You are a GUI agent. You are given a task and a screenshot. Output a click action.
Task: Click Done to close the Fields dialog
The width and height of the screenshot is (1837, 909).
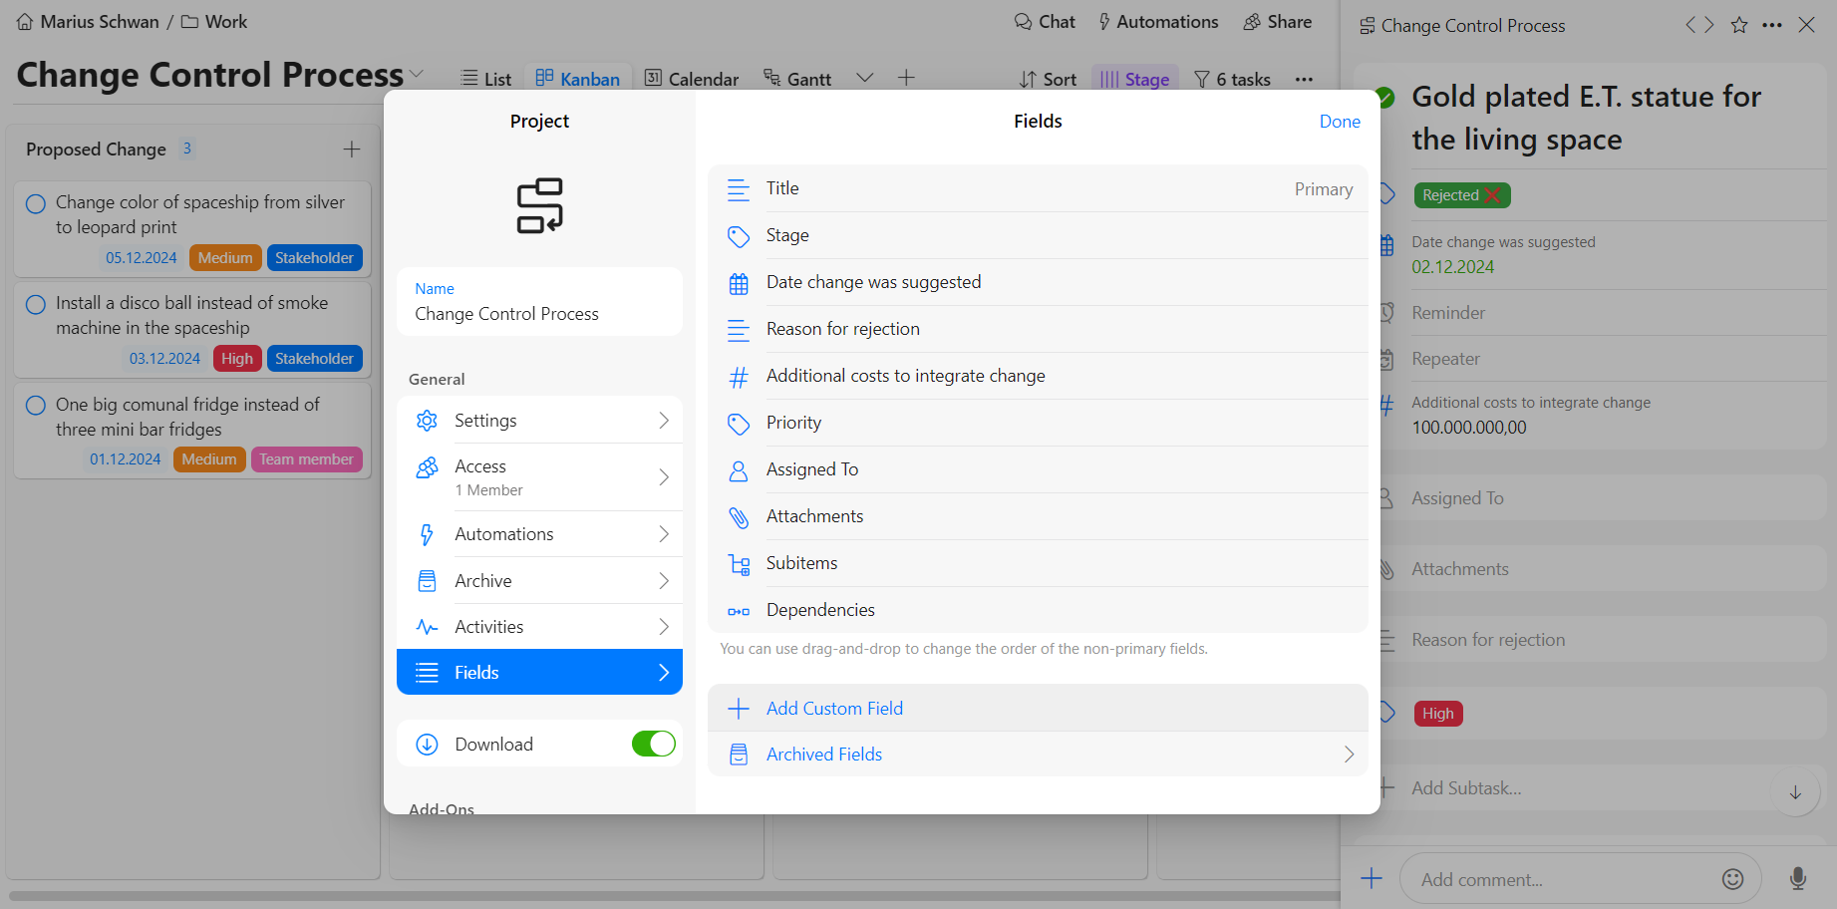pos(1339,122)
